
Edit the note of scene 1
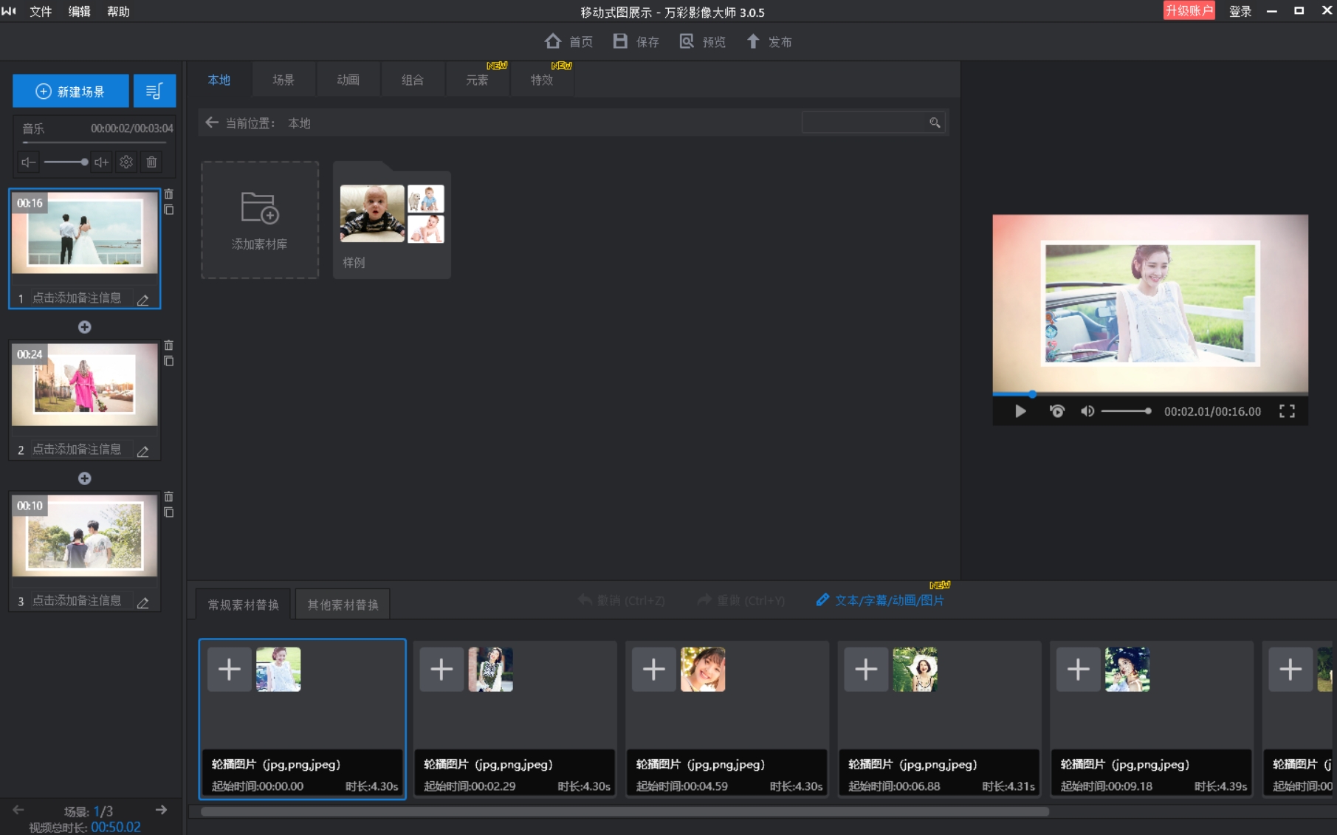[x=142, y=299]
